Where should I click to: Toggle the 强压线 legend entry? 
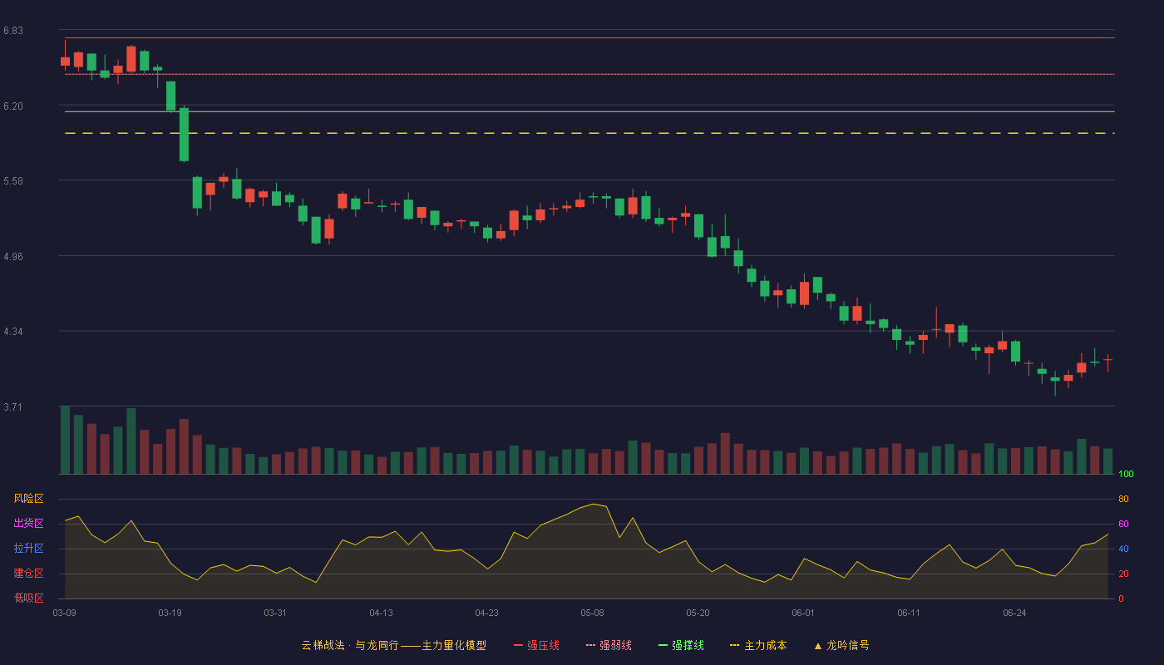[536, 645]
